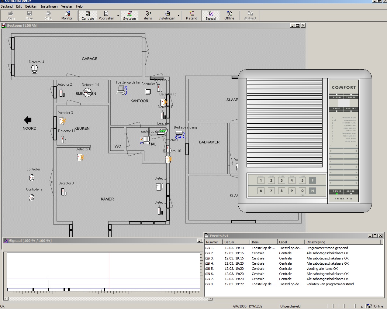Click the Centrale unit icon in hal
The width and height of the screenshot is (387, 309).
click(162, 132)
